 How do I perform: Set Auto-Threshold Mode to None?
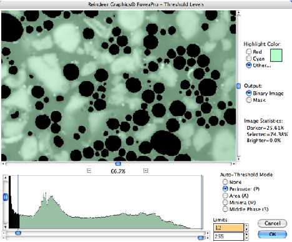[225, 182]
